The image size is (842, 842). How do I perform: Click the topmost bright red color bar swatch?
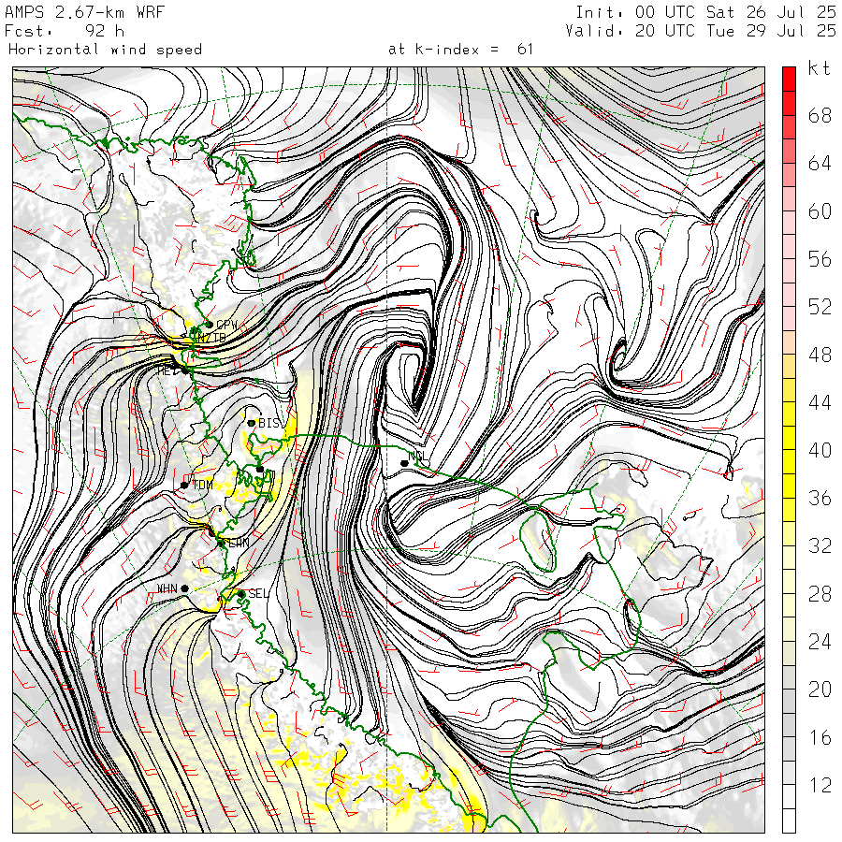point(789,80)
